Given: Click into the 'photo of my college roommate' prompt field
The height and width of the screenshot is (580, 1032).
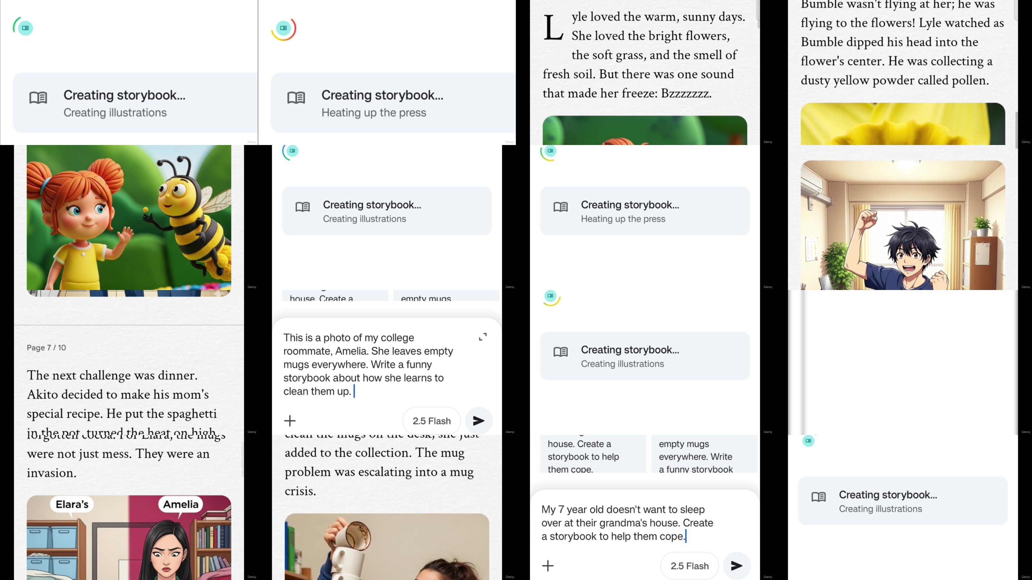Looking at the screenshot, I should point(369,364).
